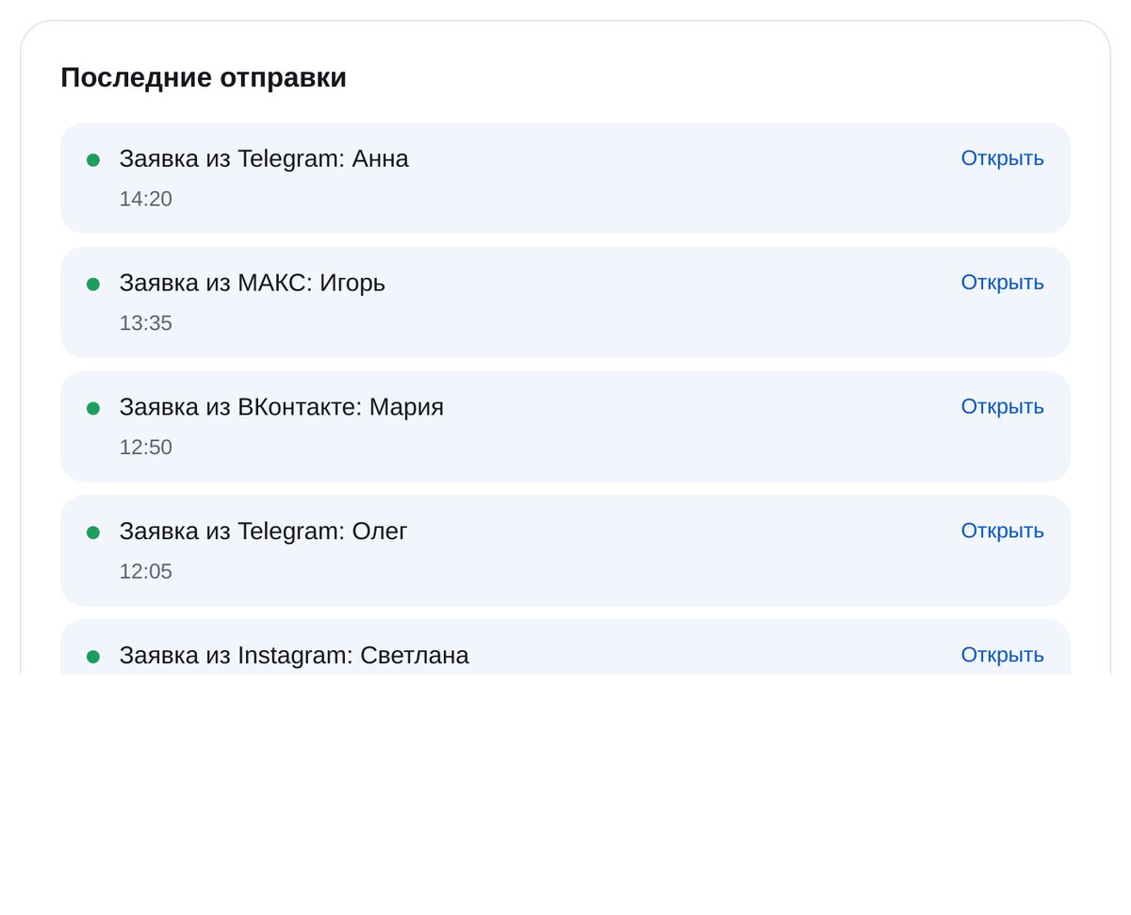Open the Telegram request from Анна

click(1002, 158)
